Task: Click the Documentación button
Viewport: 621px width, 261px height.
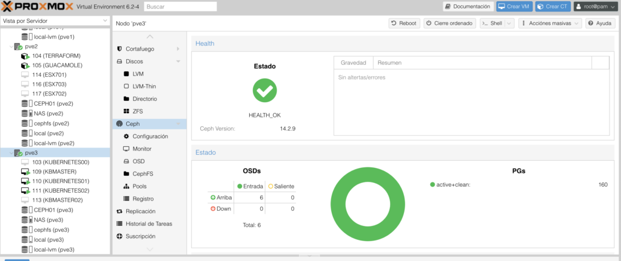Action: (468, 6)
